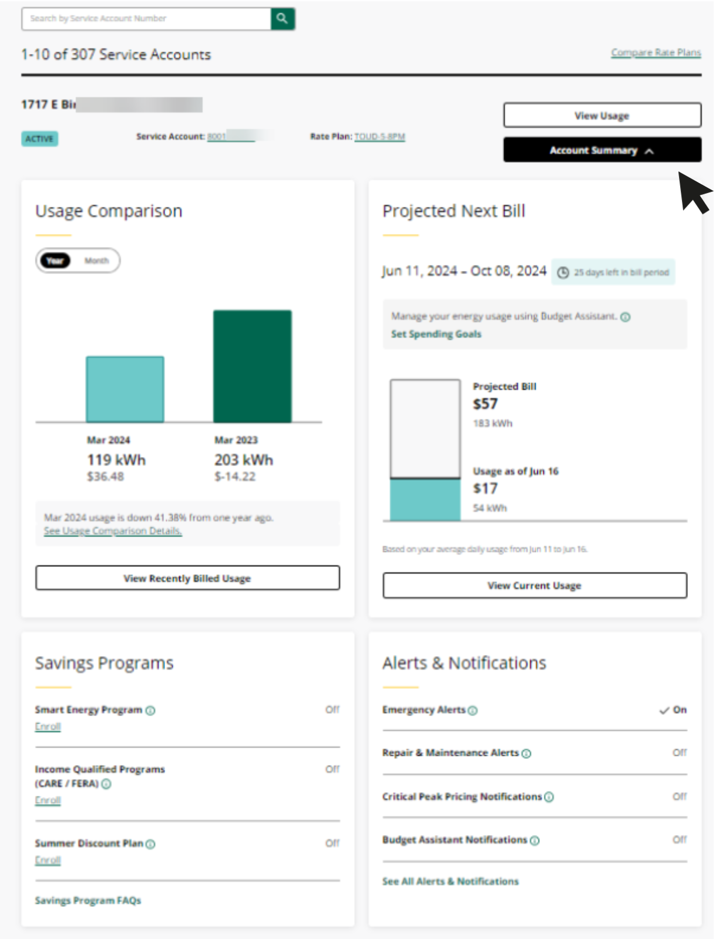Image resolution: width=716 pixels, height=939 pixels.
Task: Click the 1-10 of 307 Service Accounts text
Action: [x=116, y=55]
